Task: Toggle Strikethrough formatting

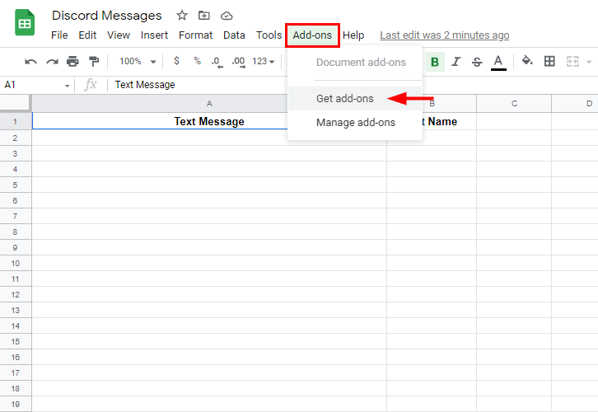Action: click(x=477, y=62)
